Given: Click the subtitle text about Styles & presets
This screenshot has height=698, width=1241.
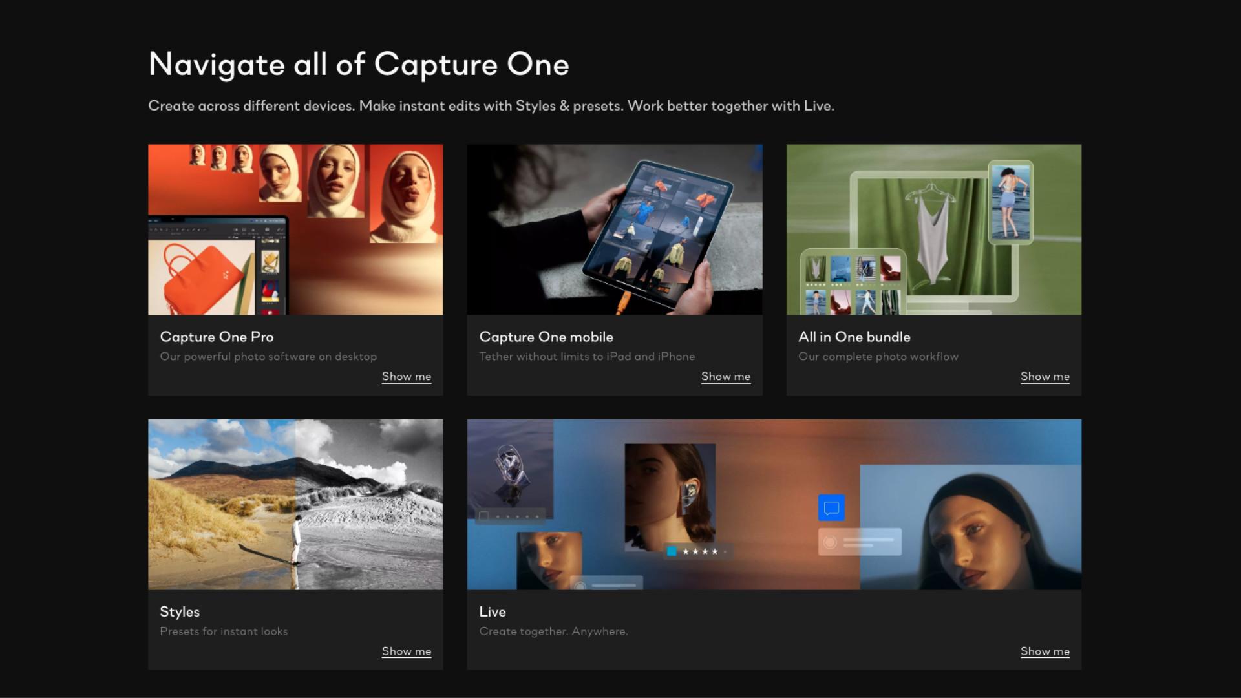Looking at the screenshot, I should [x=491, y=105].
